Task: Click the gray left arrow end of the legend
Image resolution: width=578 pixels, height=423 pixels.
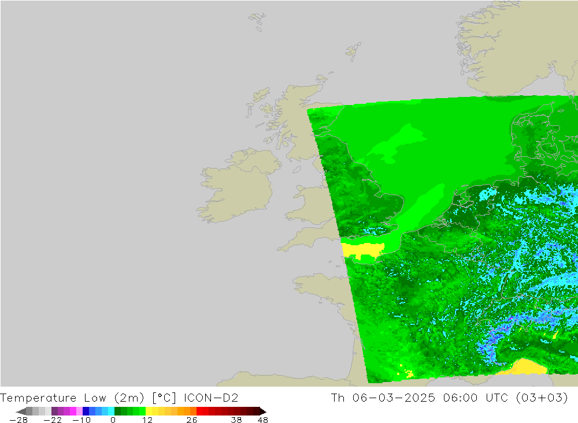Action: pos(21,411)
